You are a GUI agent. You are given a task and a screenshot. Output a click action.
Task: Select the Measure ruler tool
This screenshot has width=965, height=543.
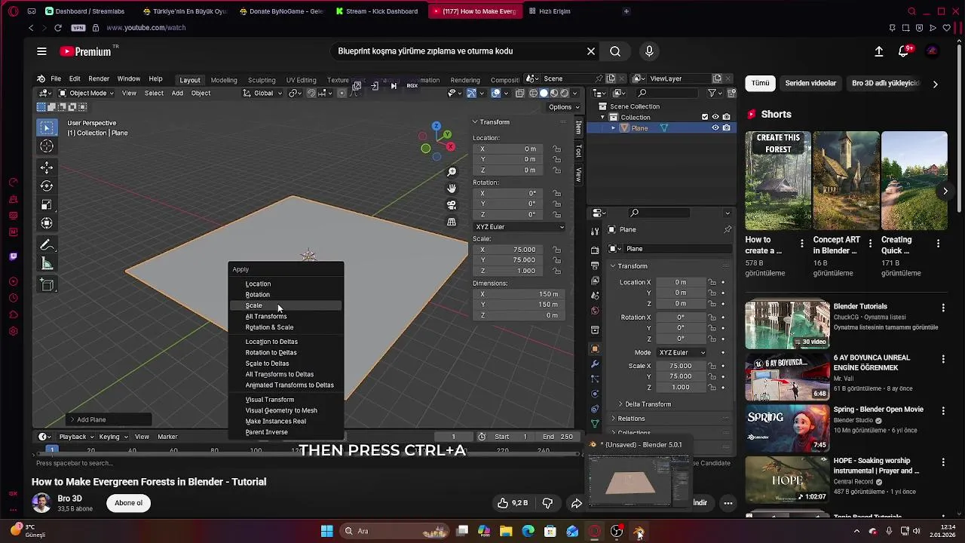47,263
